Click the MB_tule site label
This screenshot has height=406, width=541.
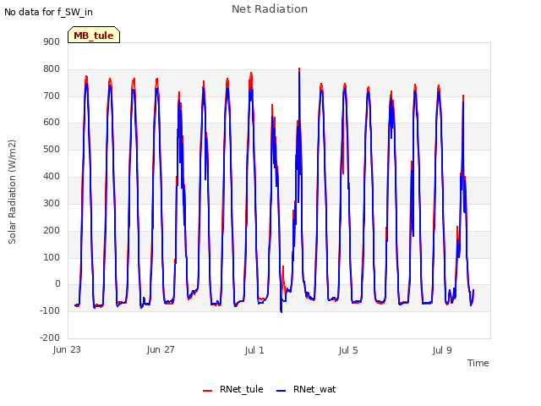(x=94, y=36)
